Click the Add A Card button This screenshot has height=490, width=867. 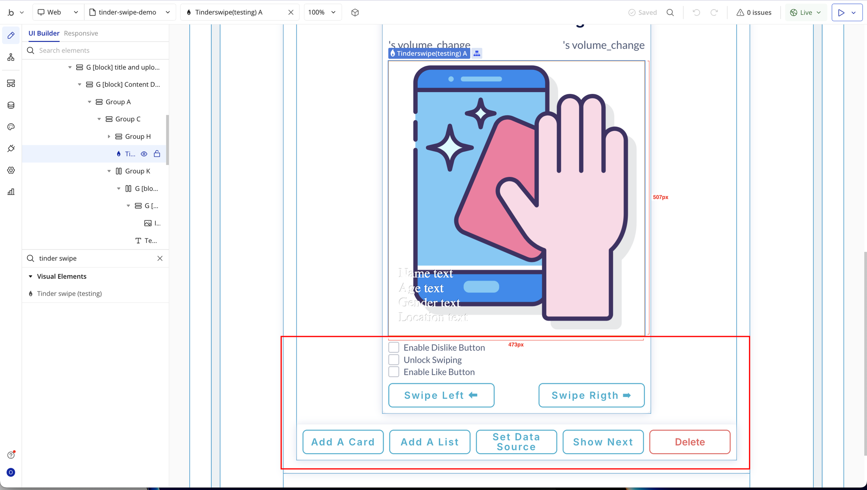point(343,442)
